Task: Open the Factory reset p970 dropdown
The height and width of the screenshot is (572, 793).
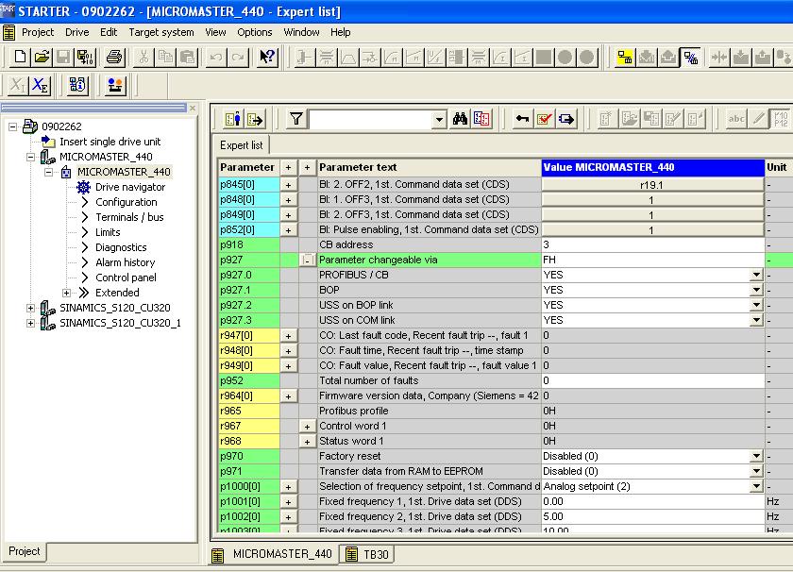Action: [756, 456]
